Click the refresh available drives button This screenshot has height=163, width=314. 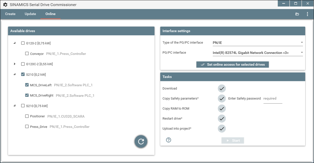pyautogui.click(x=141, y=142)
